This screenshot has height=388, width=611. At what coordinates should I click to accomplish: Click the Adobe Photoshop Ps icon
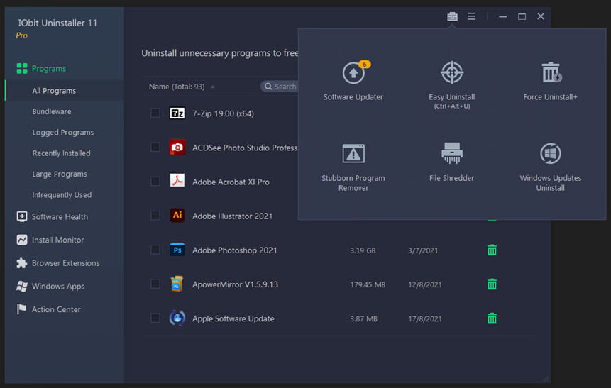(x=177, y=250)
